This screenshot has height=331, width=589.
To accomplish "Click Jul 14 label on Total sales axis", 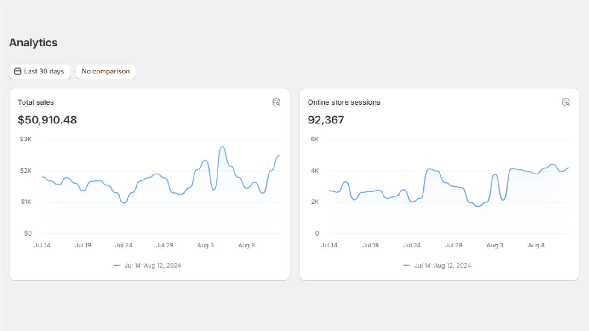I will tap(42, 245).
